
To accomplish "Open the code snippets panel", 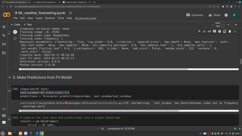I will (x=4, y=109).
